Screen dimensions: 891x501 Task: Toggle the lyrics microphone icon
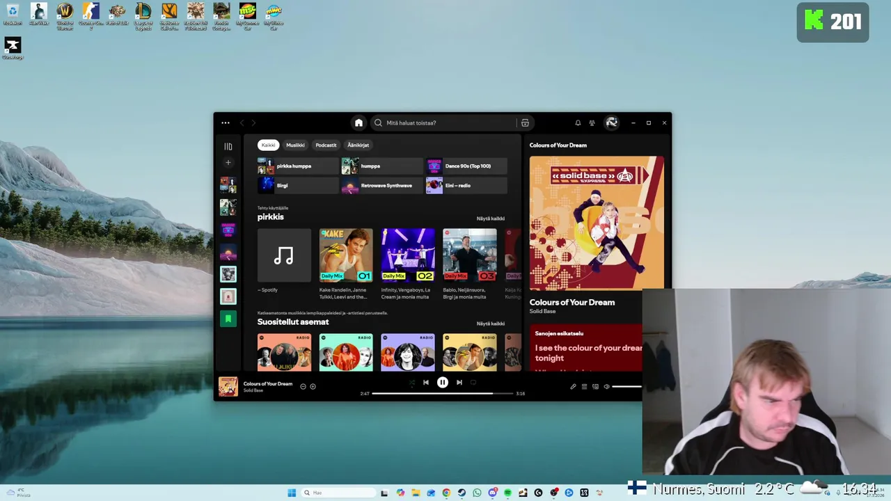tap(573, 387)
